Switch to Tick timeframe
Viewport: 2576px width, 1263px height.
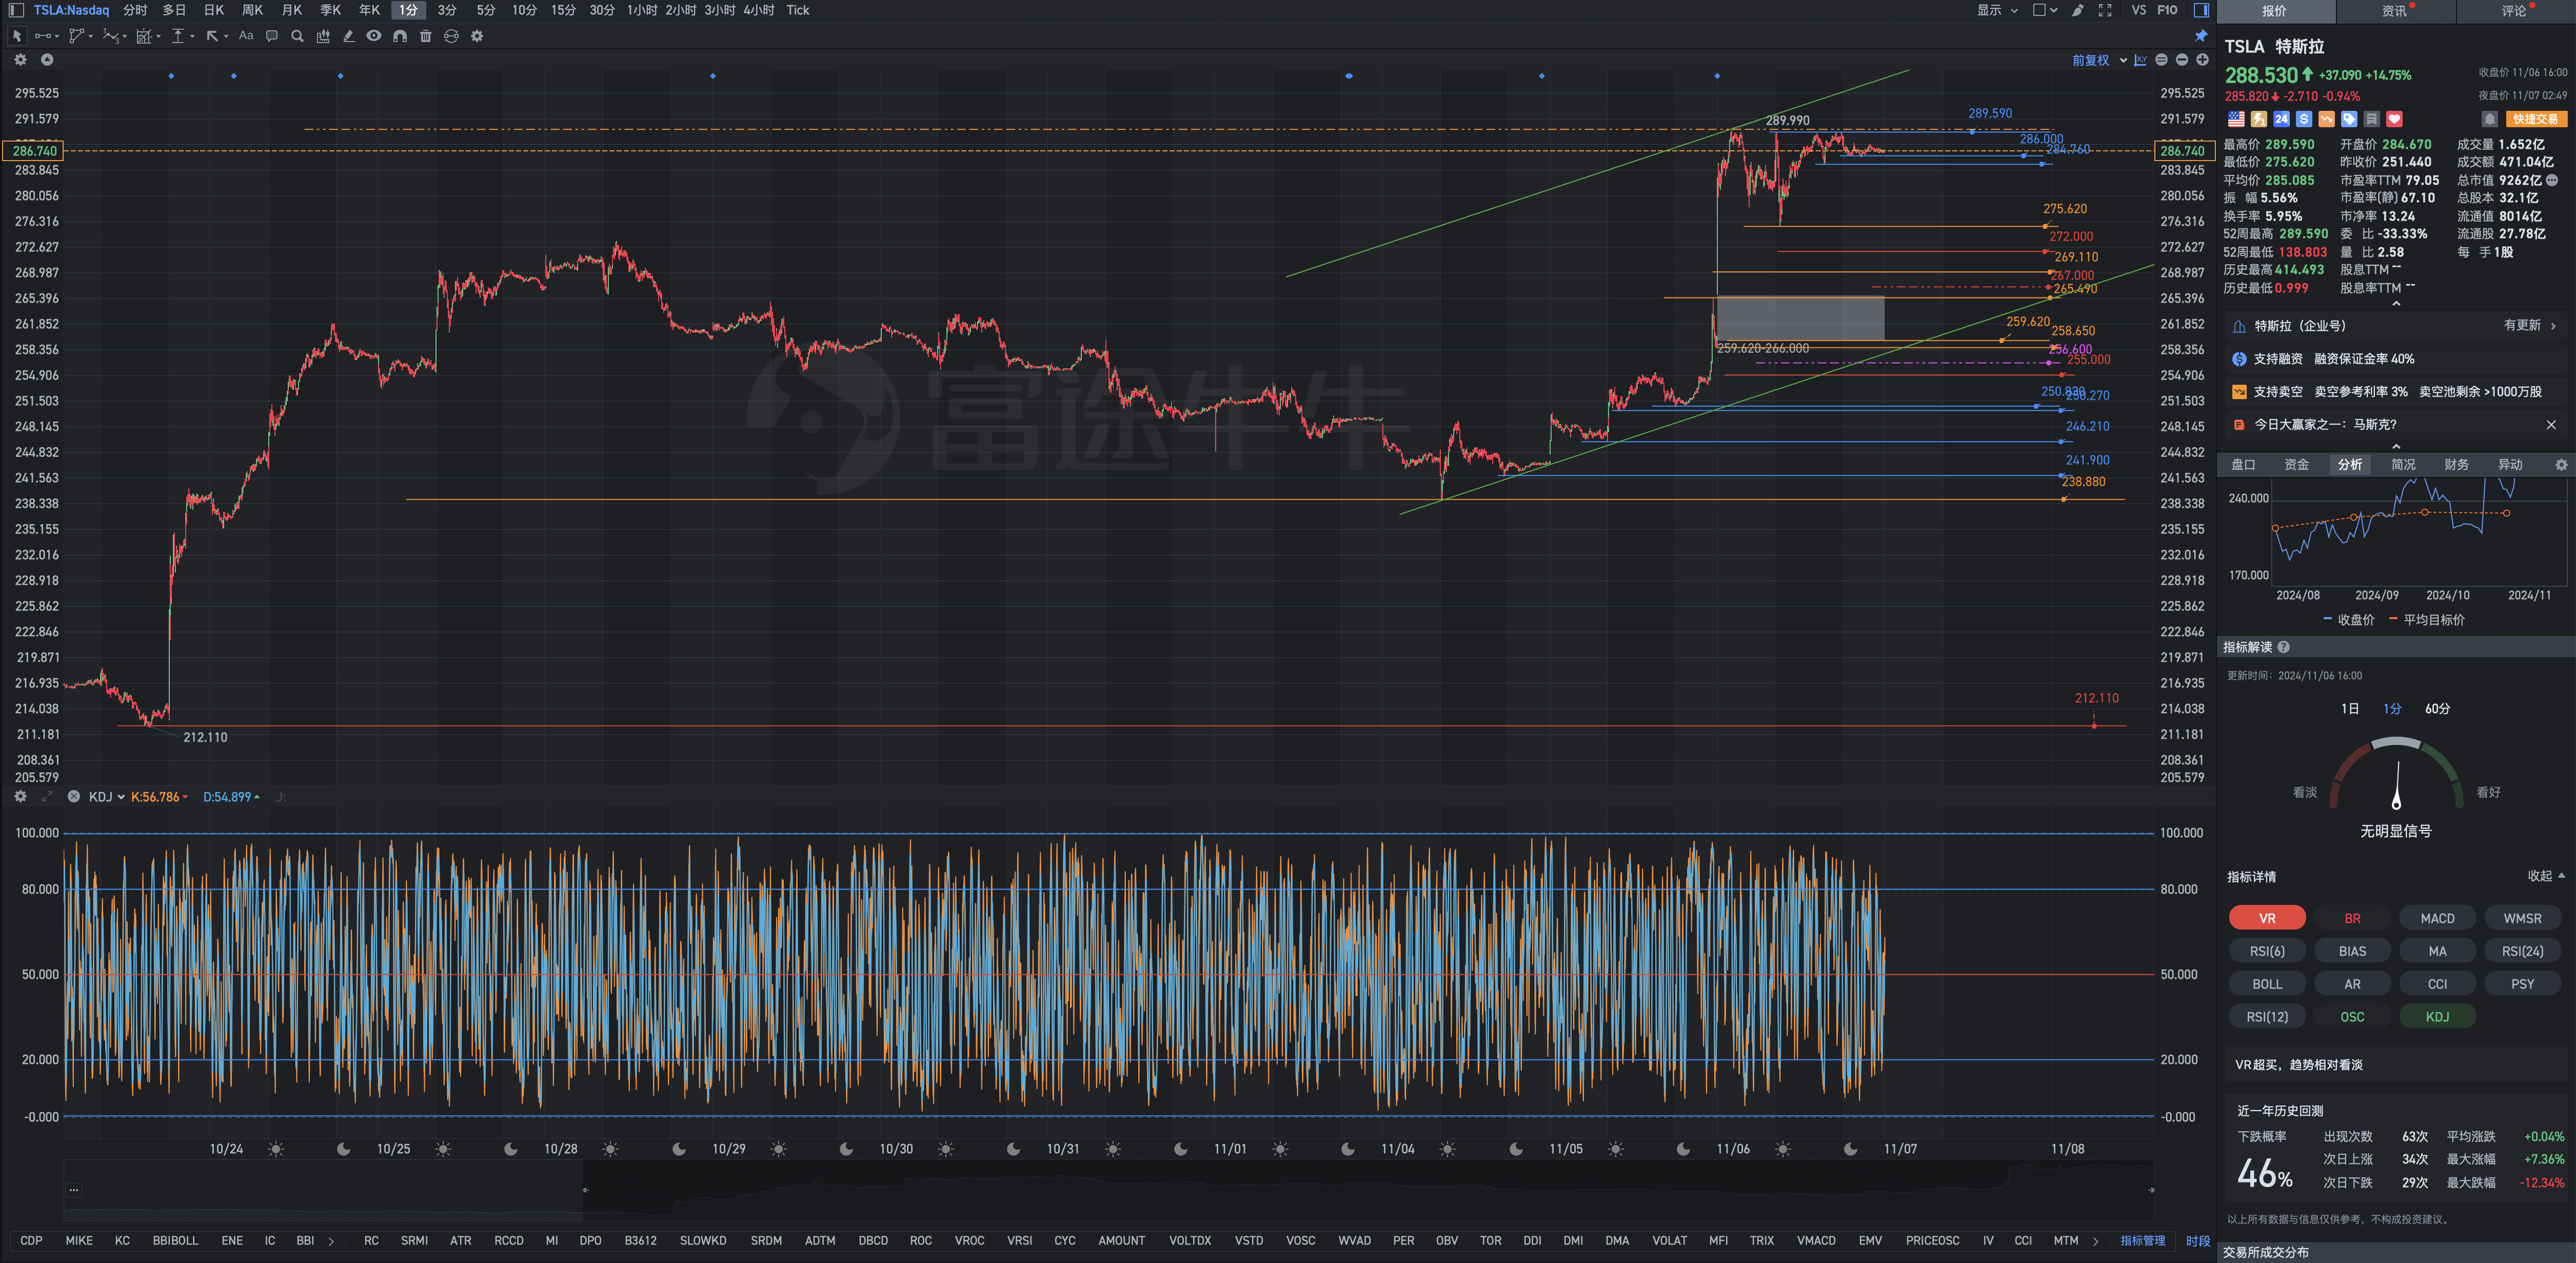coord(797,10)
